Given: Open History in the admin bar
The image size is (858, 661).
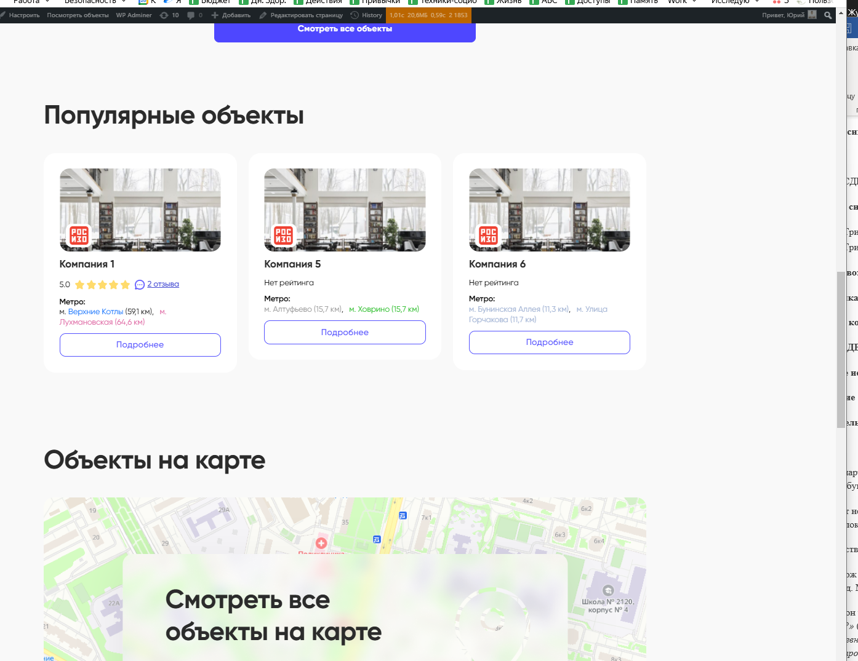Looking at the screenshot, I should coord(366,15).
